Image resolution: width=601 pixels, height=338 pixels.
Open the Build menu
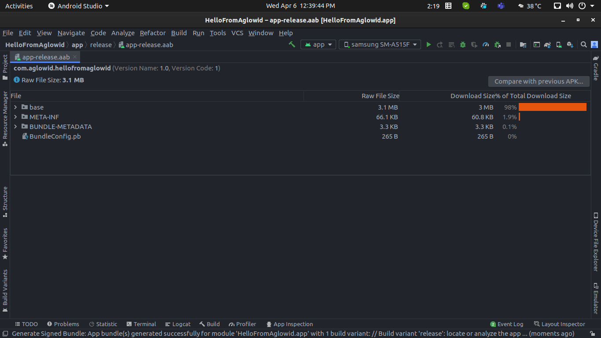point(179,33)
